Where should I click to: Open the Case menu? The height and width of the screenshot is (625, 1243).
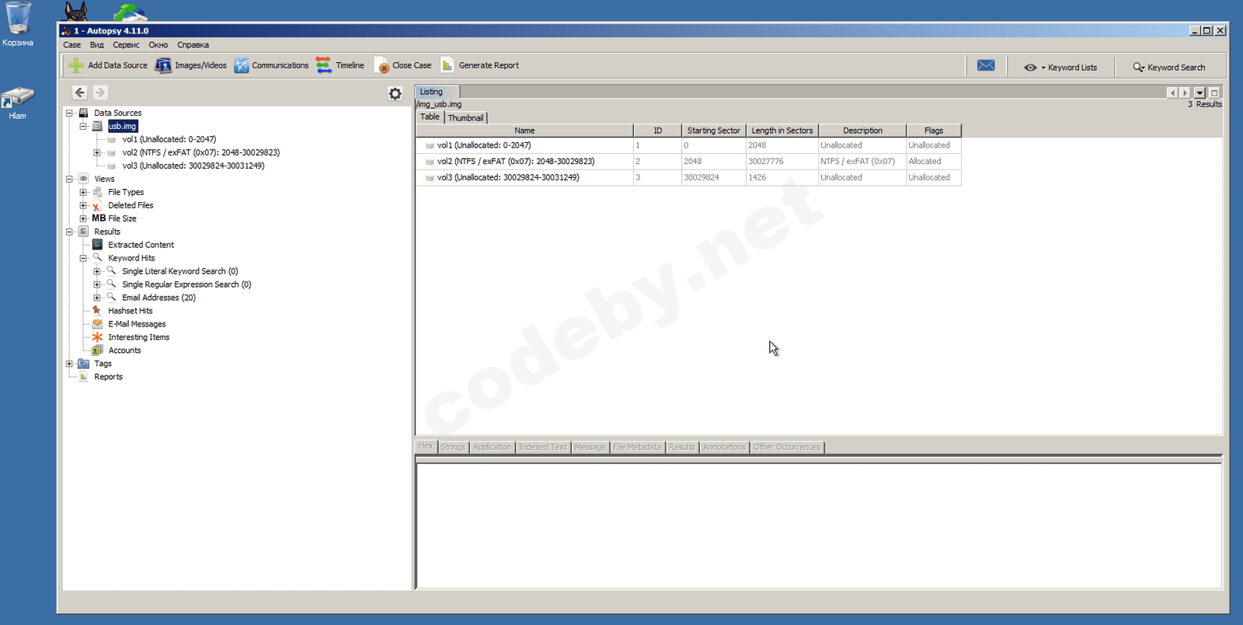point(72,45)
